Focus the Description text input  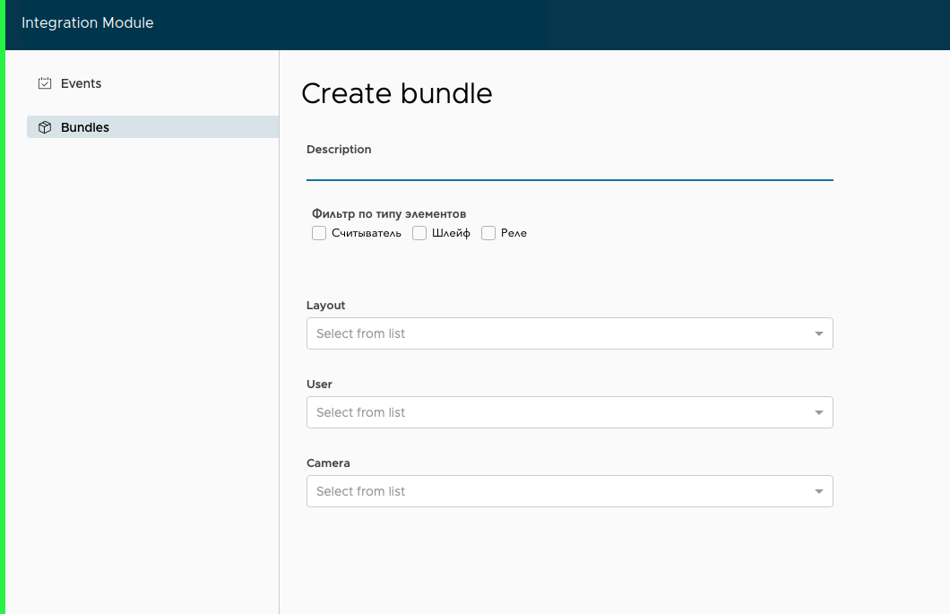pyautogui.click(x=569, y=169)
